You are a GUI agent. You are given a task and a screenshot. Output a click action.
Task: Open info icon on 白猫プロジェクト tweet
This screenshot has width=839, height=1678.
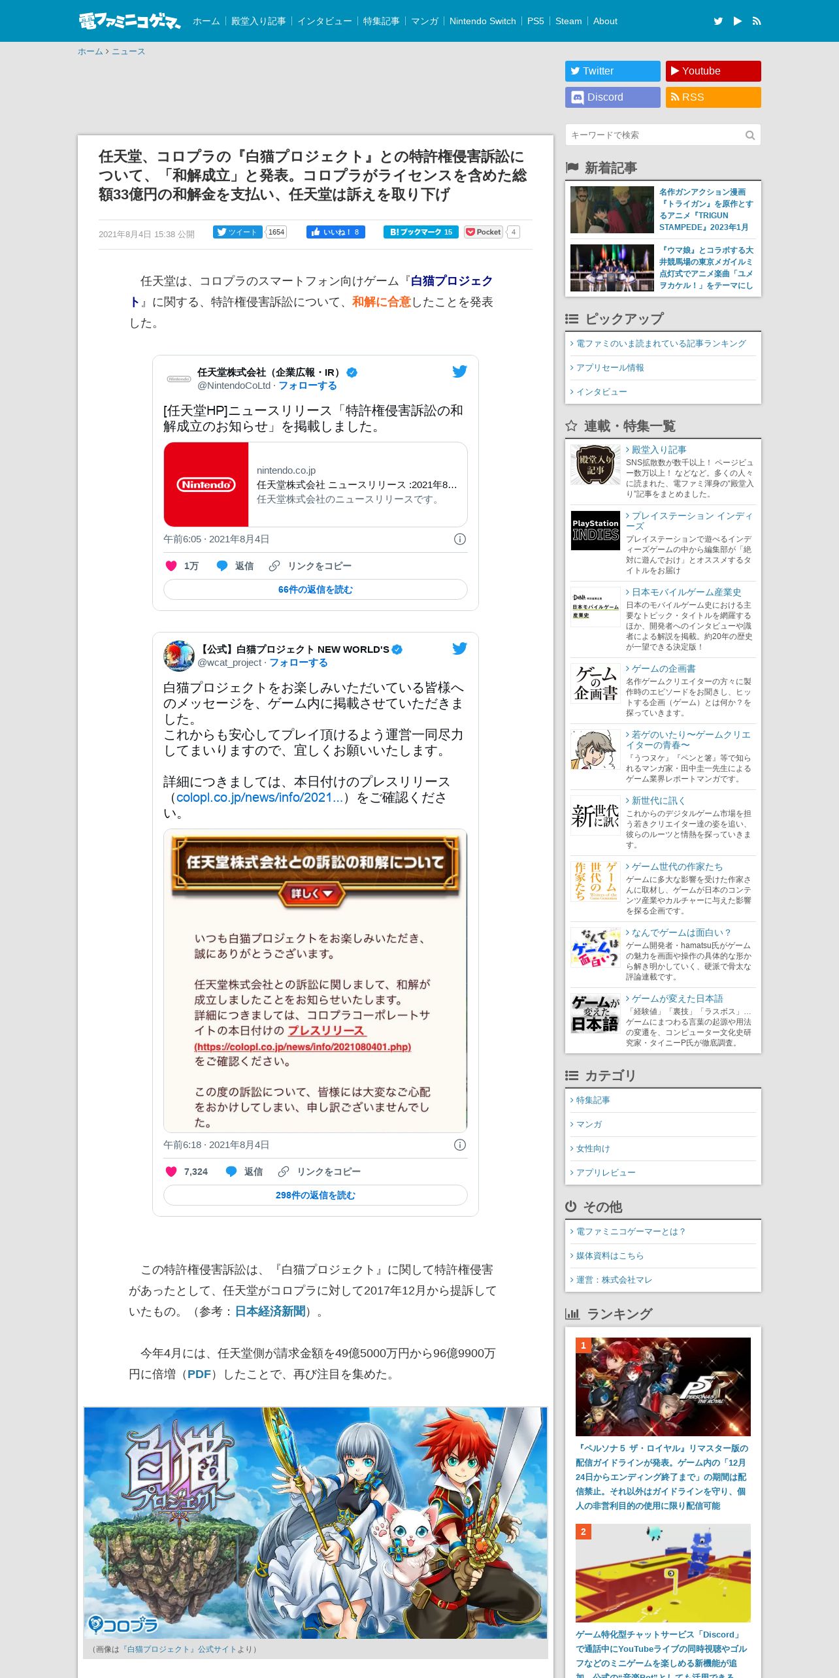[x=460, y=1145]
